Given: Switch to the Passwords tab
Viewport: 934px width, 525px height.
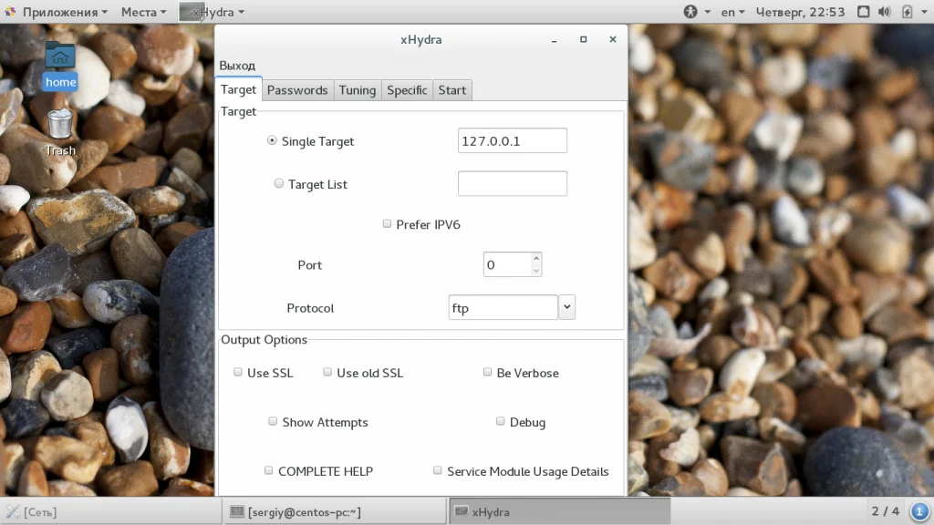Looking at the screenshot, I should click(x=297, y=90).
